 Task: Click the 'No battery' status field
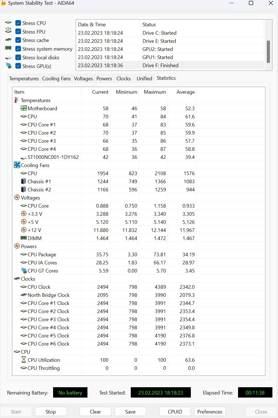click(x=70, y=393)
